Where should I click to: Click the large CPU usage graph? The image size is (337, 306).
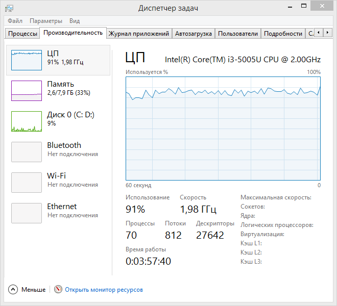[x=223, y=129]
